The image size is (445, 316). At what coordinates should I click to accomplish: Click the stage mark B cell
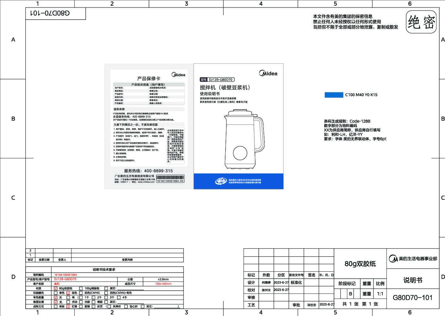[350, 294]
